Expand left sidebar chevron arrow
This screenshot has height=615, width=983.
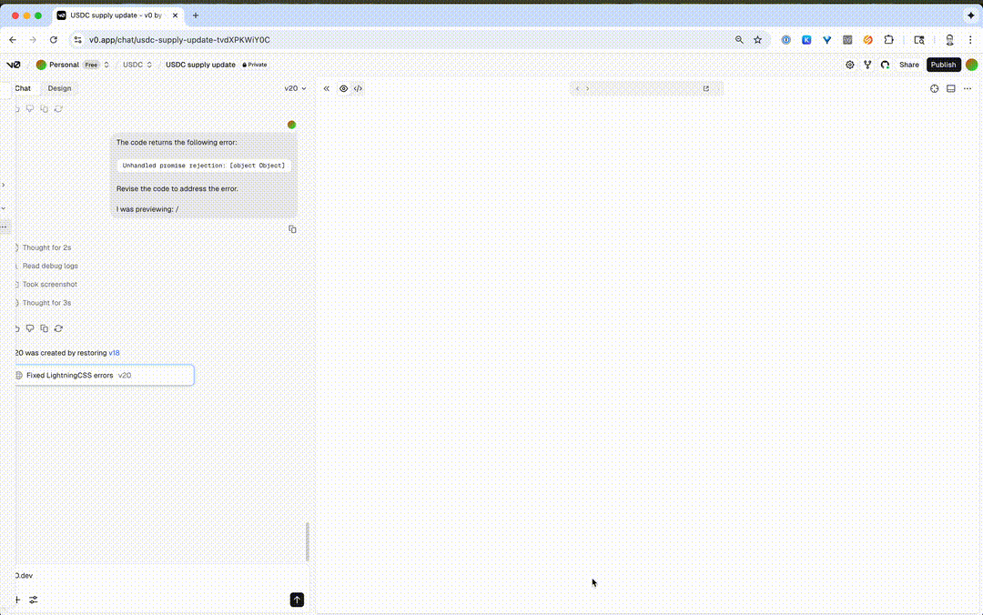3,185
